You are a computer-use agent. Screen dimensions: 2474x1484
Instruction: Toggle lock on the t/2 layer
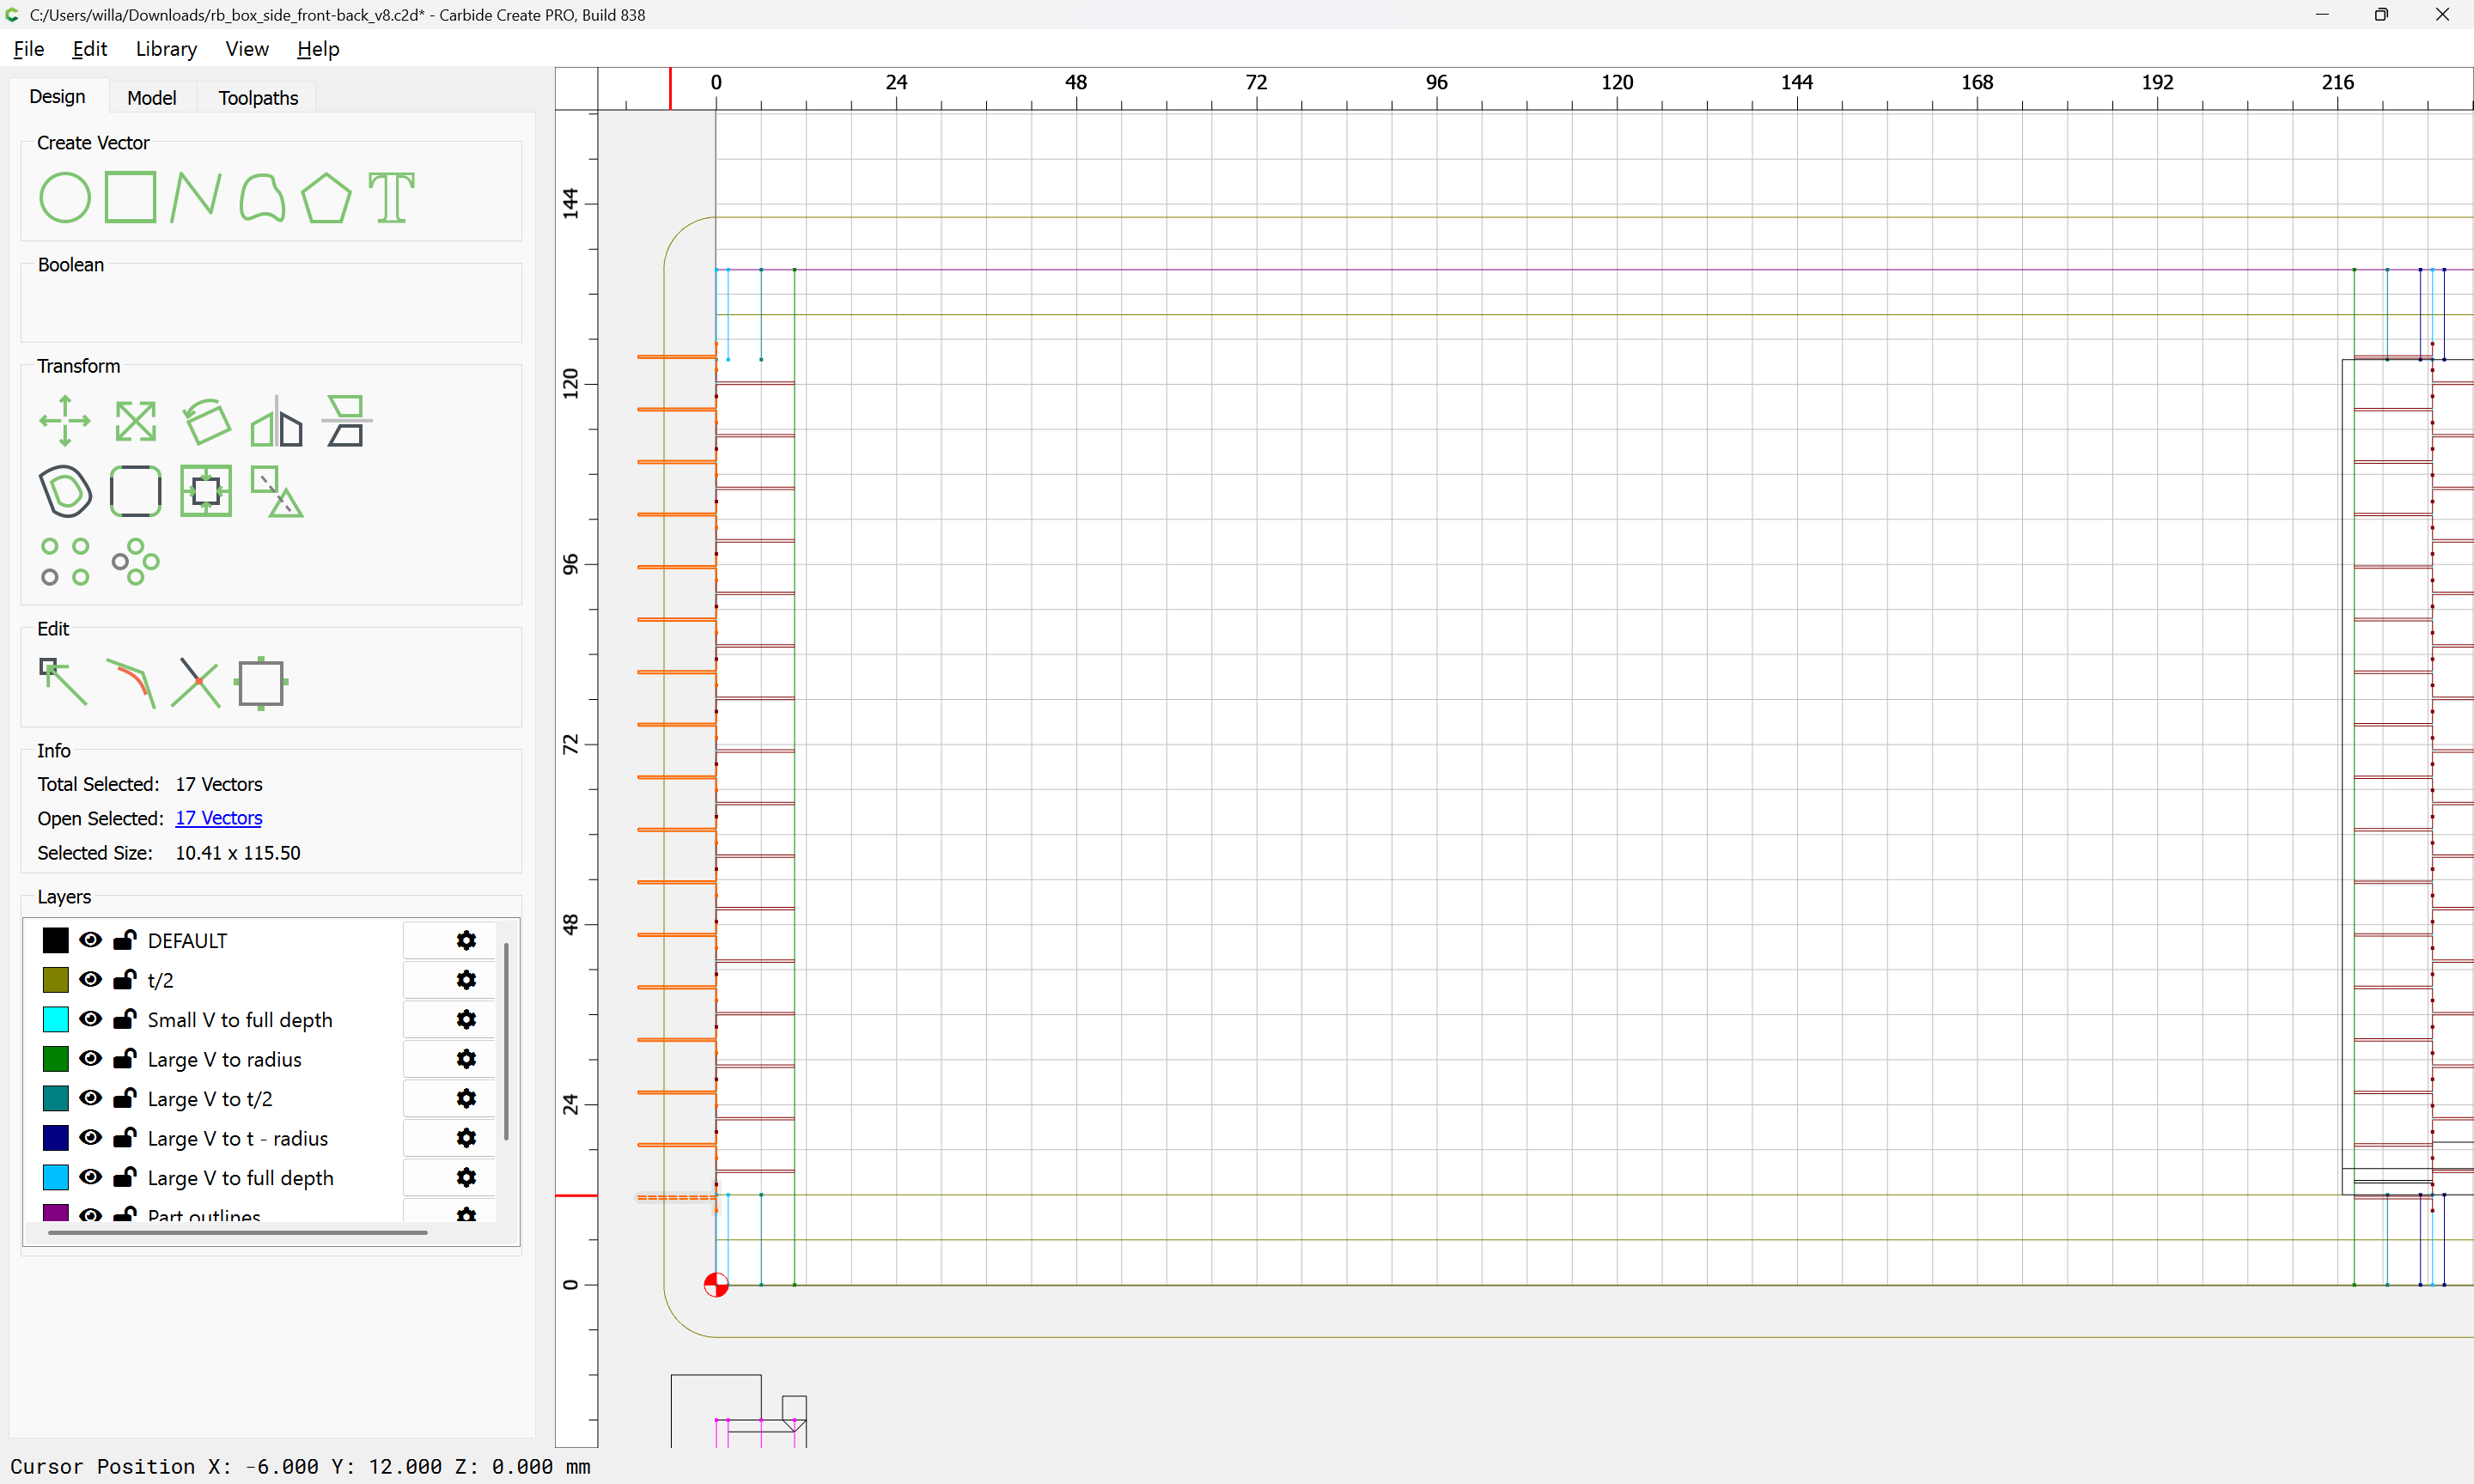coord(125,980)
